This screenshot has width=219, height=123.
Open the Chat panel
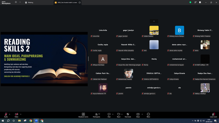click(109, 115)
